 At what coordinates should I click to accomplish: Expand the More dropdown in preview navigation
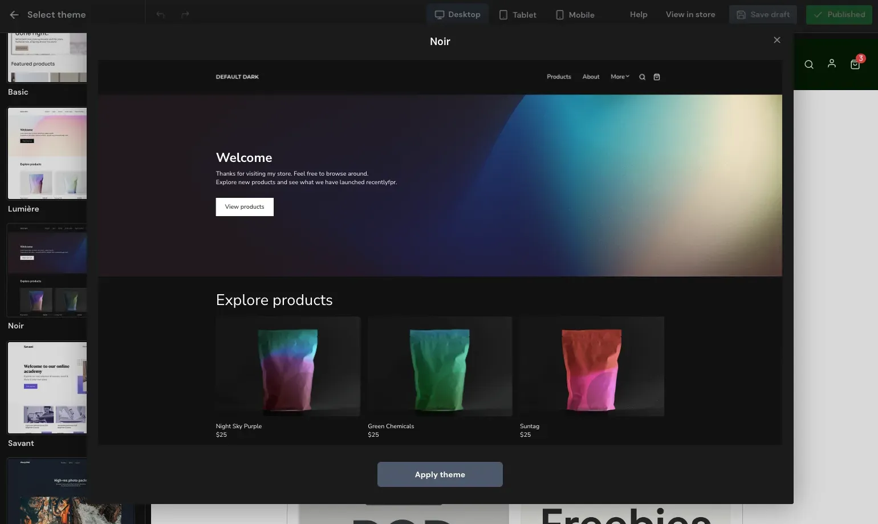pos(620,77)
